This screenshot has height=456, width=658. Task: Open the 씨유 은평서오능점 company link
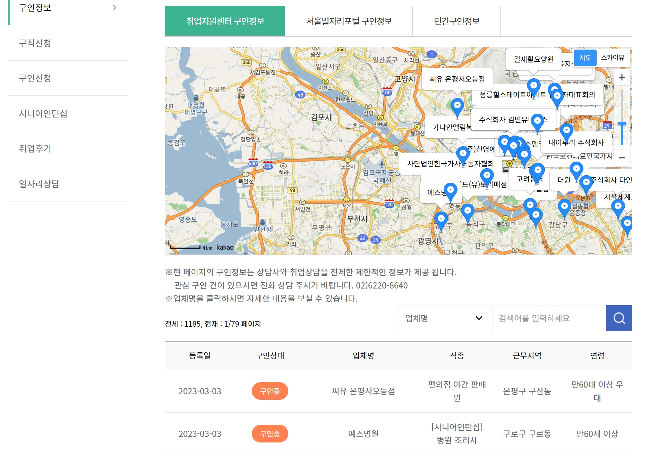coord(363,391)
